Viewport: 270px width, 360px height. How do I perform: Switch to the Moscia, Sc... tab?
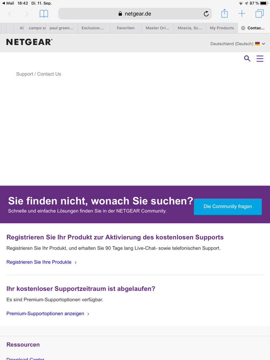[x=190, y=28]
